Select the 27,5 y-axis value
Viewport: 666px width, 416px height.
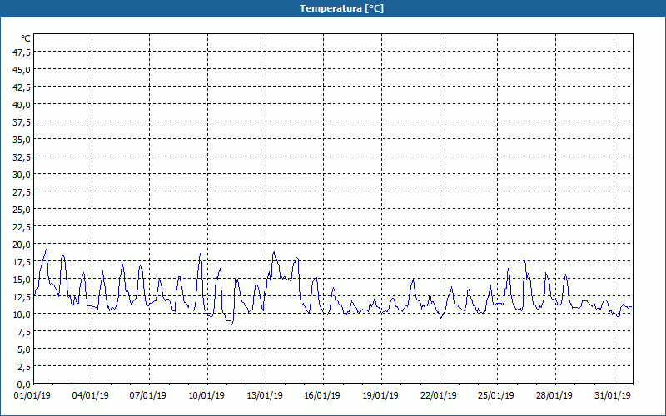(x=22, y=192)
